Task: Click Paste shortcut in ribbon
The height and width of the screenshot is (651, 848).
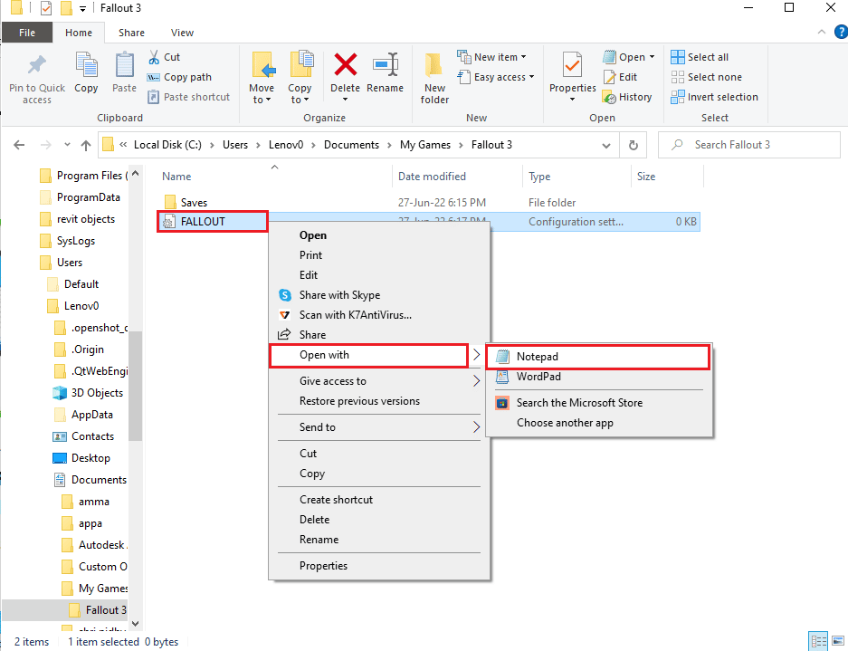Action: 189,97
